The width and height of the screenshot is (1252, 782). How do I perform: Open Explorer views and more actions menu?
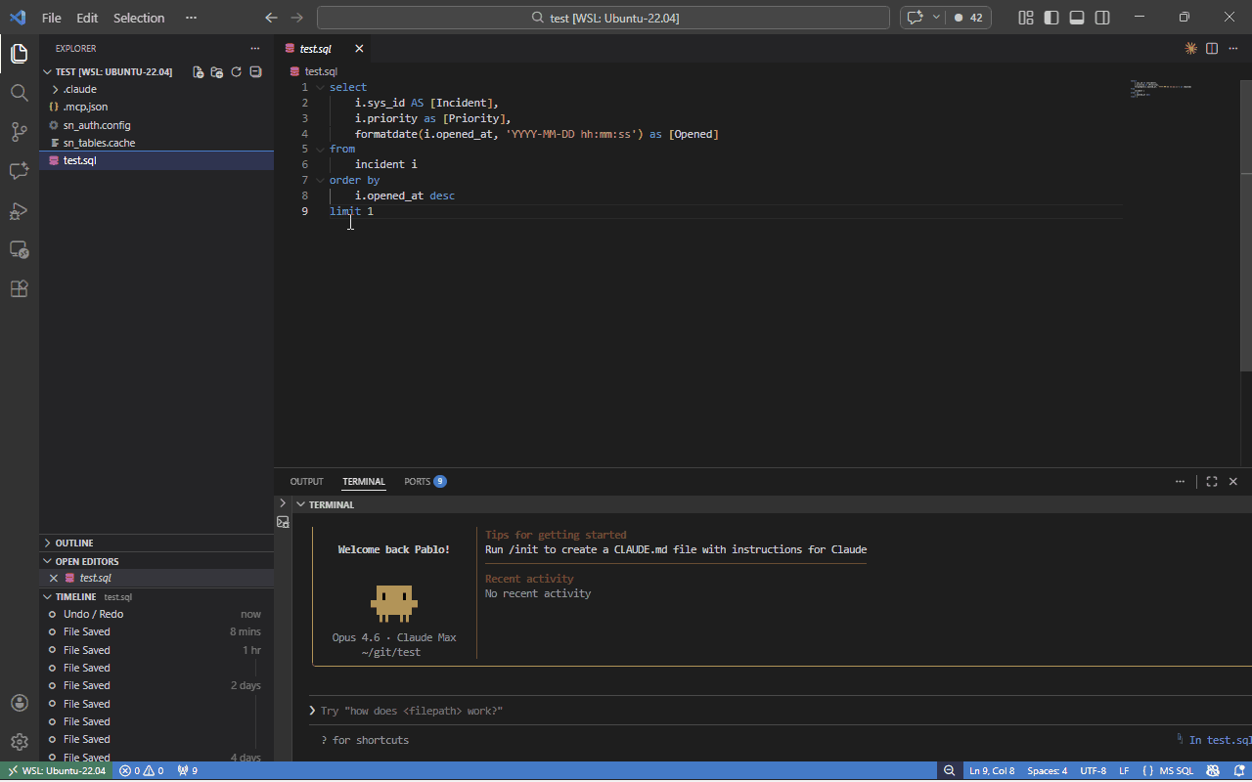(x=255, y=48)
